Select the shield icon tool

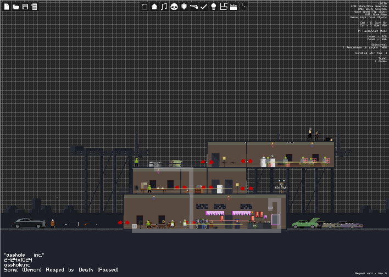click(x=184, y=7)
